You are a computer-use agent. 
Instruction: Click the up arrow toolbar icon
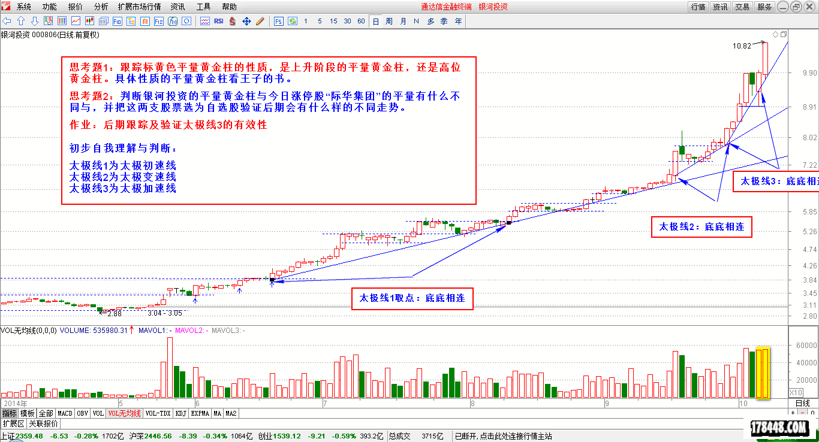coord(21,21)
